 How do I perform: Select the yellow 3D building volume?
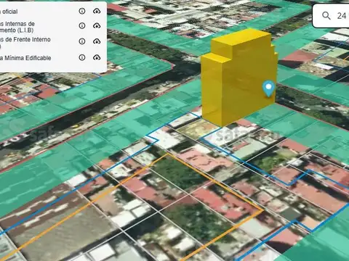click(x=238, y=78)
